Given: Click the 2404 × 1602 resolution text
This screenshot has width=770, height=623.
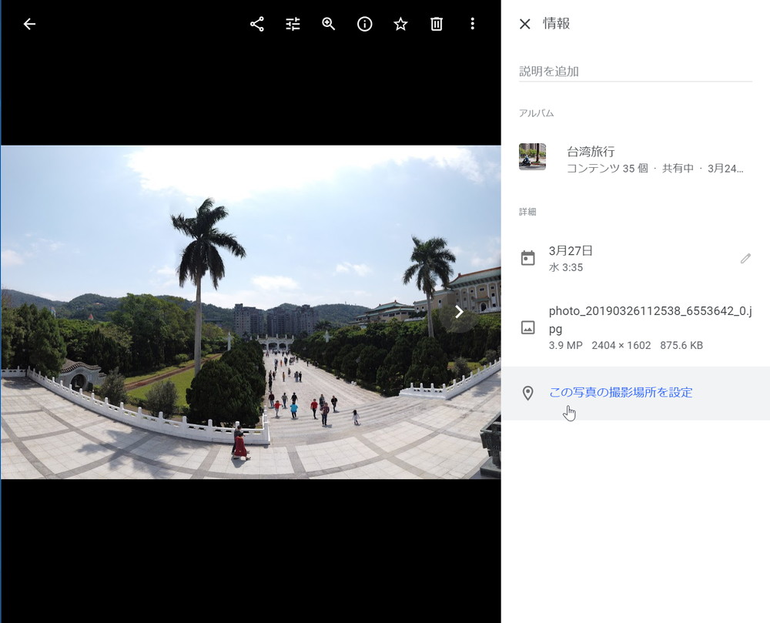Looking at the screenshot, I should pos(621,346).
